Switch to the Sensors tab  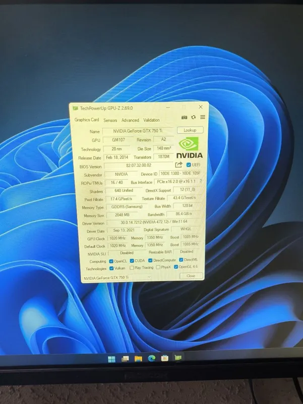(110, 120)
